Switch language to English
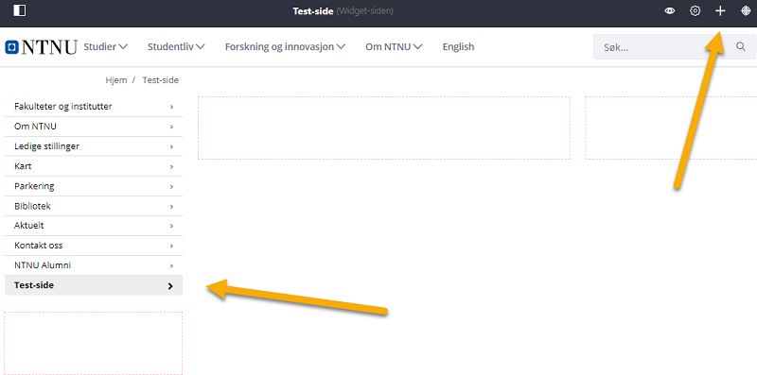This screenshot has height=375, width=757. pos(458,46)
